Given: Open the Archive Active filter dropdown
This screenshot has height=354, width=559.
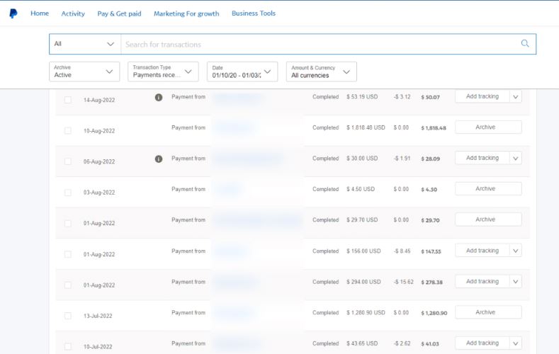Looking at the screenshot, I should click(84, 72).
